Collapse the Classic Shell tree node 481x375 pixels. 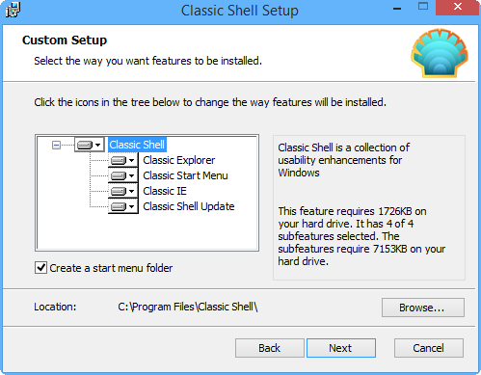56,146
